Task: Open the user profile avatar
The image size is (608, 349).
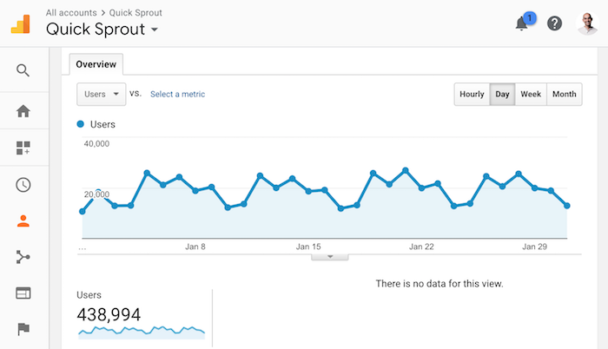Action: pos(587,23)
